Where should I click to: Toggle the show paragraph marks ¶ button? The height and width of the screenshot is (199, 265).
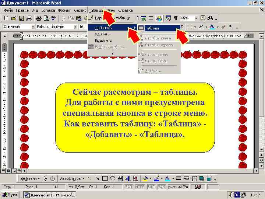176,18
